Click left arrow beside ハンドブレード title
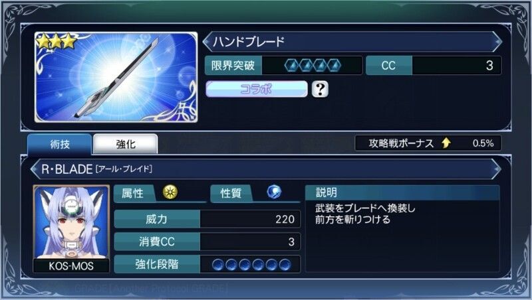The image size is (532, 300). (207, 42)
